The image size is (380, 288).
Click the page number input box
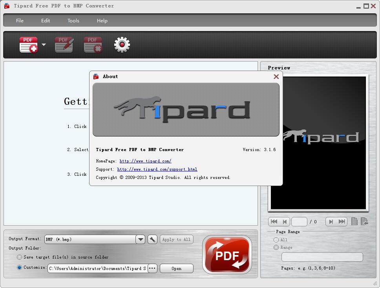tap(299, 222)
